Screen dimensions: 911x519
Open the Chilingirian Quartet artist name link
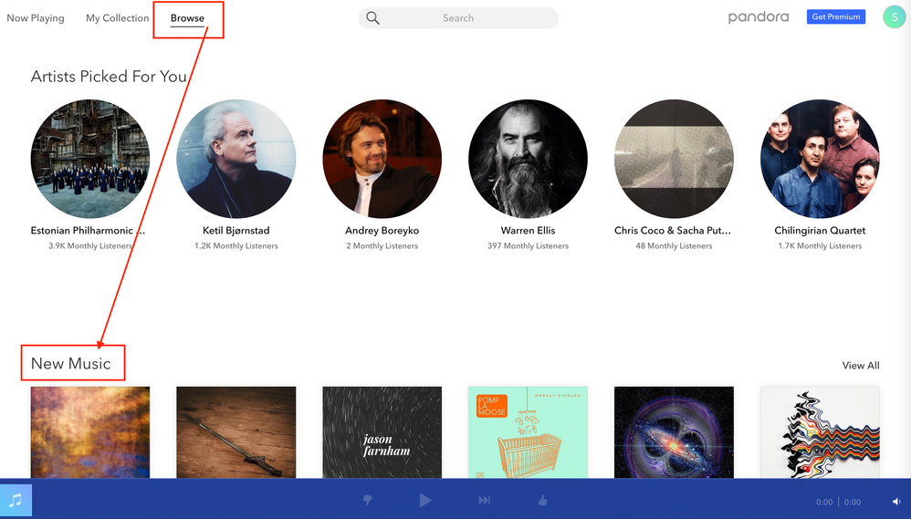click(820, 231)
